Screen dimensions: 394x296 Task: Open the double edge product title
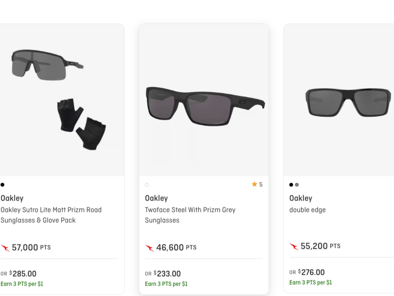click(x=307, y=210)
